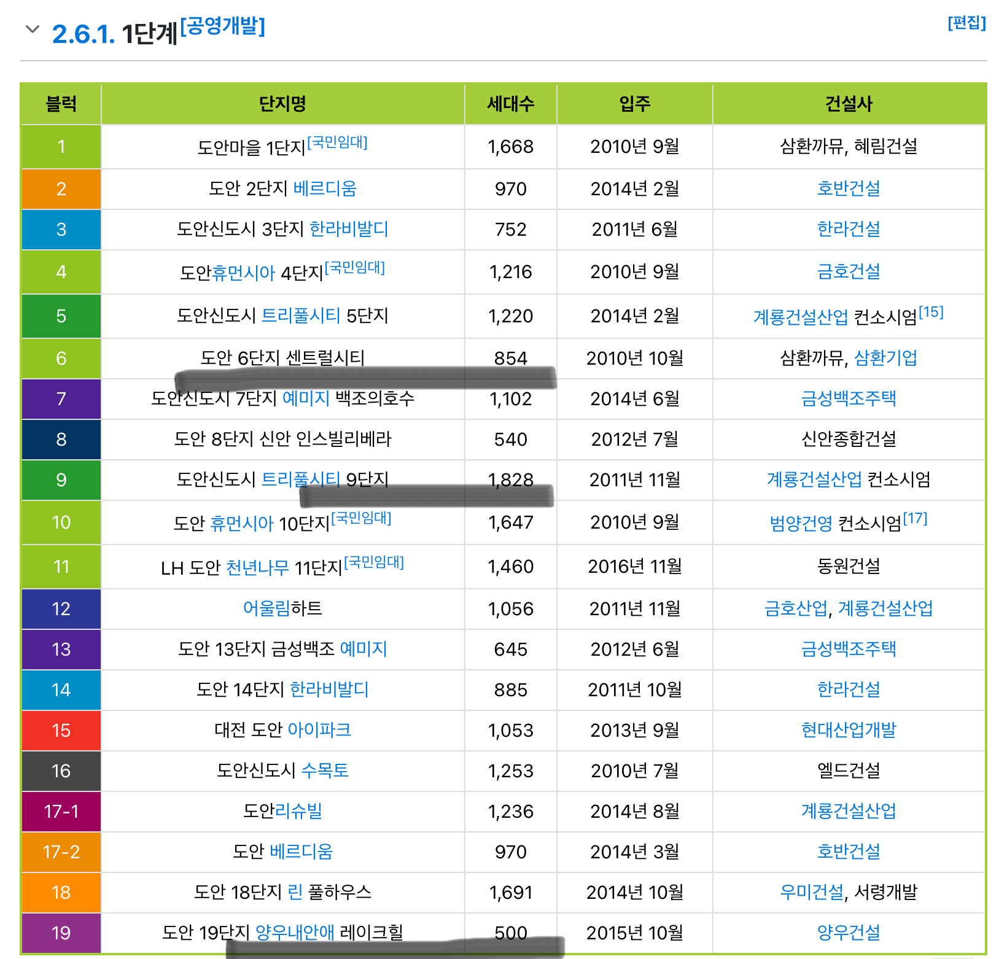Open 금성백조주택 link in block 7 row
The image size is (1007, 959).
[849, 398]
